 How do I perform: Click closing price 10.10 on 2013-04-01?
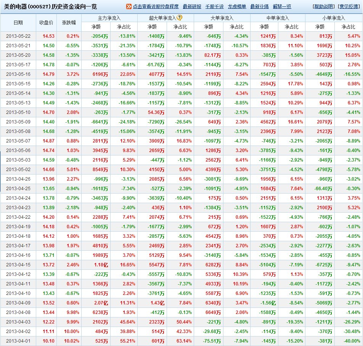click(x=49, y=341)
